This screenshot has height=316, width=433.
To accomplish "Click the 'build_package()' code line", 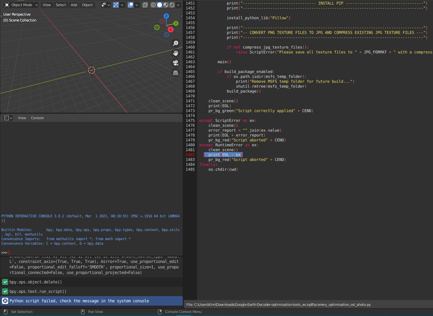I will click(x=244, y=91).
